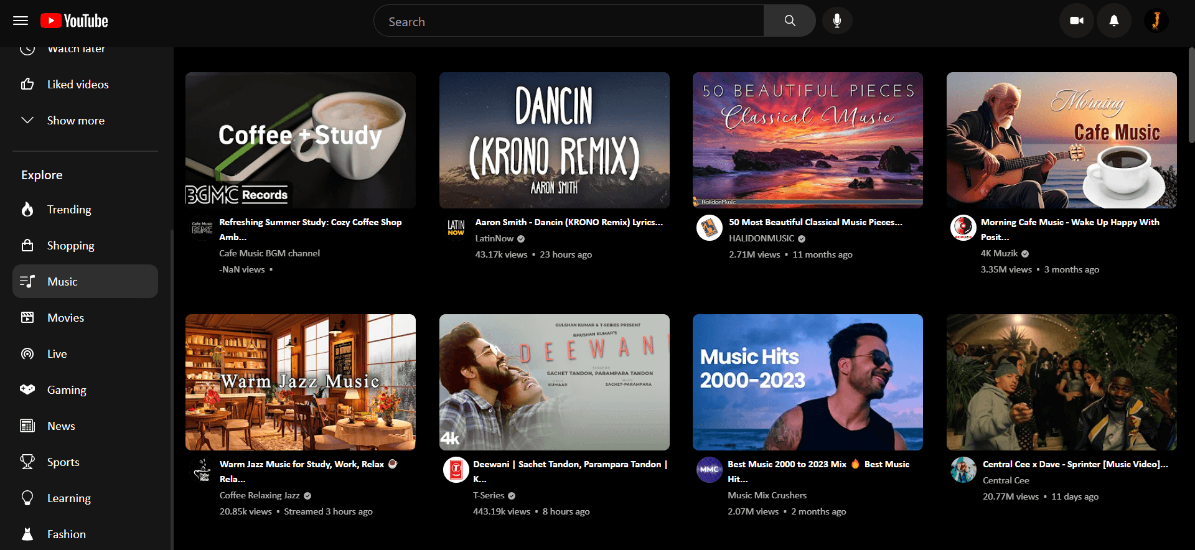
Task: Open Cafe Music BGM channel avatar
Action: [202, 228]
